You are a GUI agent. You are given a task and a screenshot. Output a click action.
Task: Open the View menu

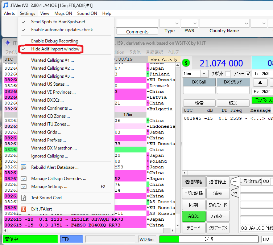pos(45,13)
